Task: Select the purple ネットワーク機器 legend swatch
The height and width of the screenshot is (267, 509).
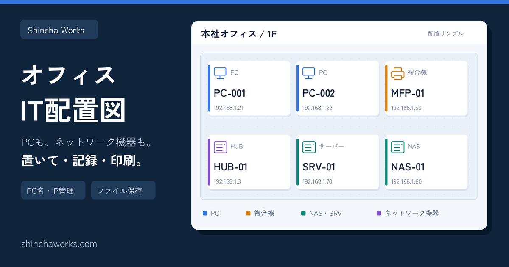Action: click(x=379, y=213)
